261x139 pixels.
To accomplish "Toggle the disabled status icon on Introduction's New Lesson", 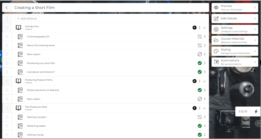I will point(200,54).
